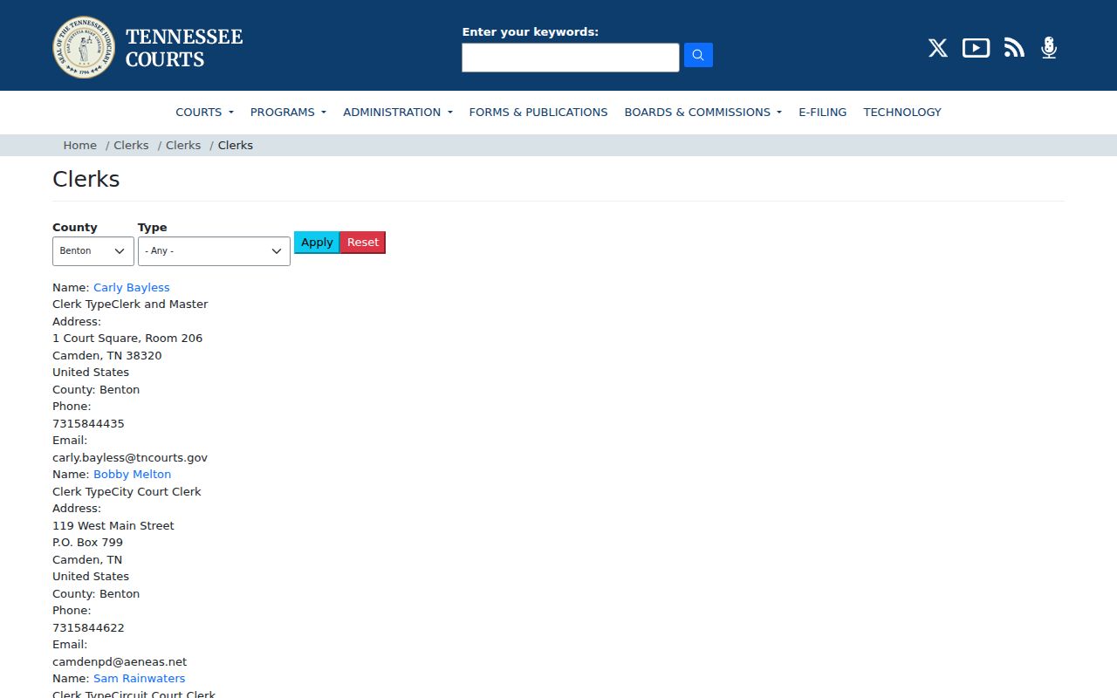Open Forms & Publications page

point(538,112)
